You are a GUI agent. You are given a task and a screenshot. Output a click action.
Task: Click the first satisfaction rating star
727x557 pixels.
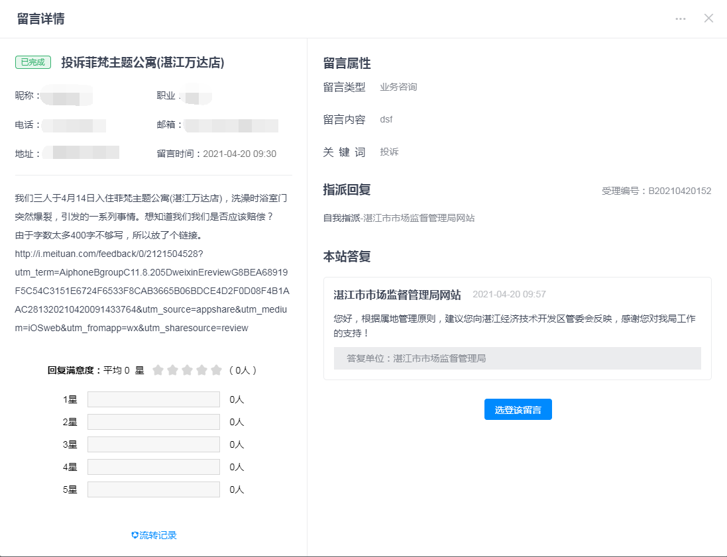tap(158, 370)
